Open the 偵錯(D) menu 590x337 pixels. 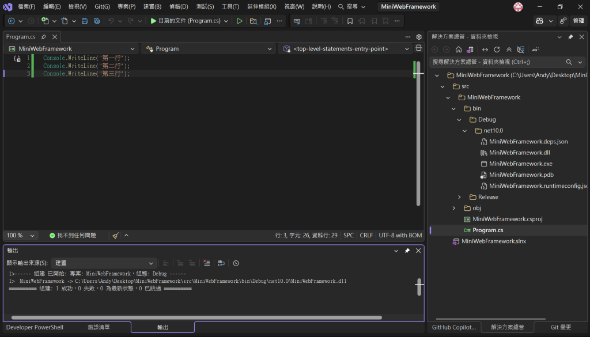pyautogui.click(x=179, y=7)
